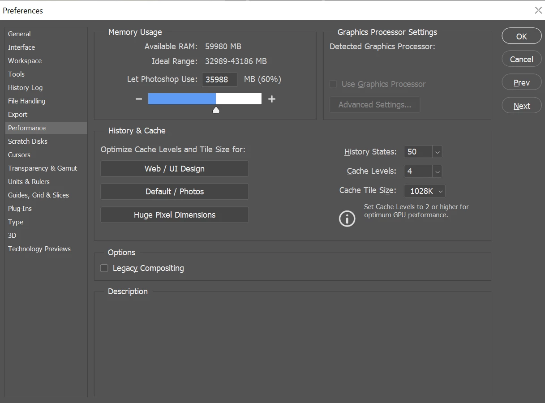This screenshot has height=403, width=545.
Task: Switch to Cursors preferences
Action: click(x=46, y=155)
